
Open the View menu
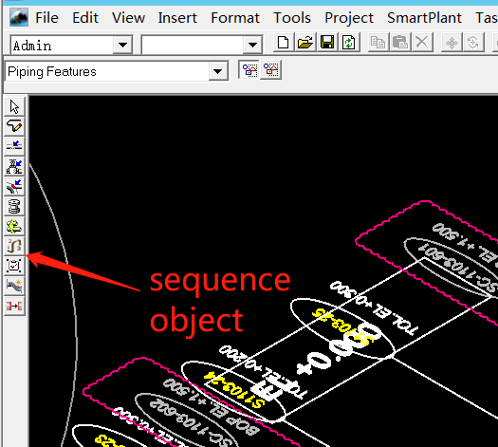coord(128,18)
